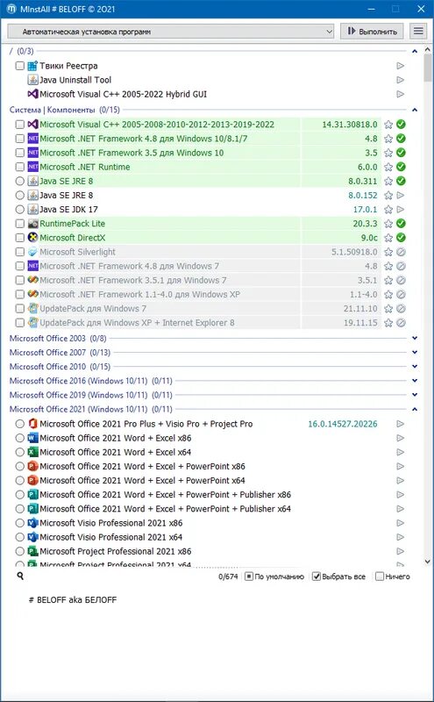Viewport: 434px width, 702px height.
Task: Click blocked icon for UpdatePack Windows XP + IE8
Action: coord(401,322)
